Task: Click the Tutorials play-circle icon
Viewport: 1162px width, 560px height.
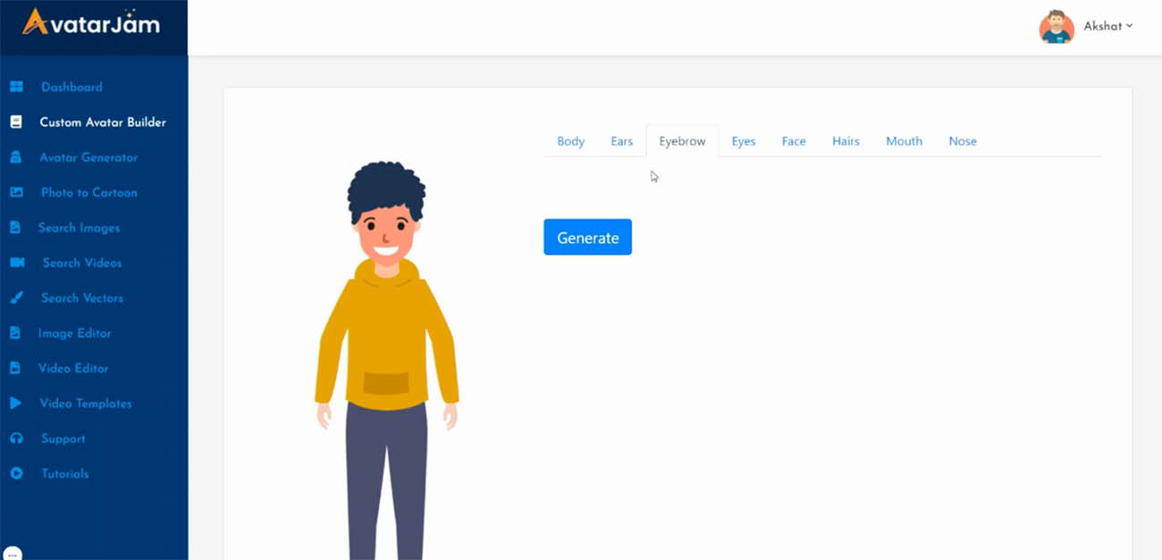Action: tap(16, 473)
